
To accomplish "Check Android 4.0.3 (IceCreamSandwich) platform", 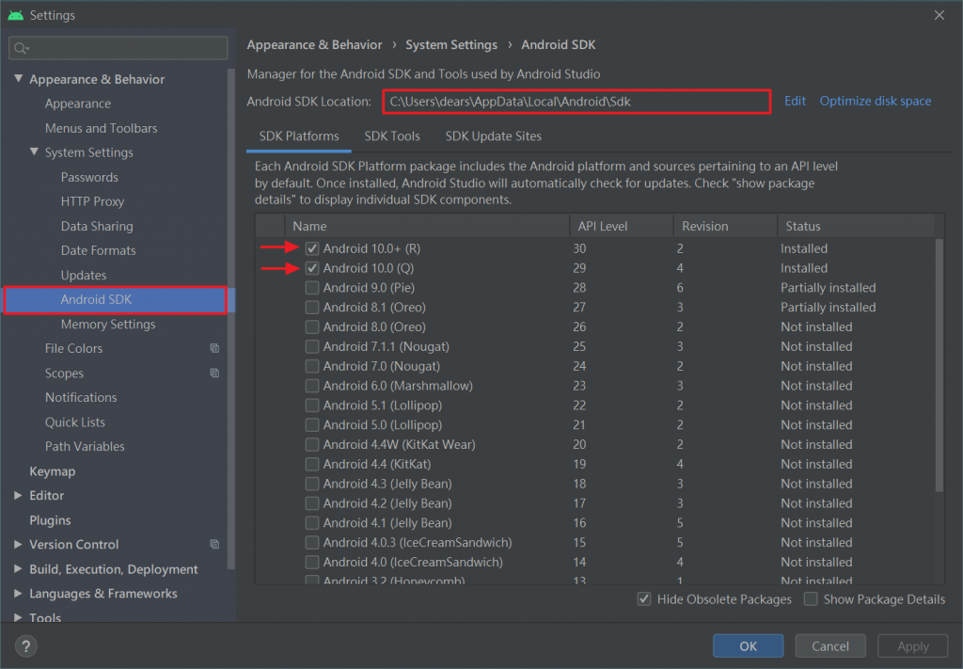I will pos(312,543).
